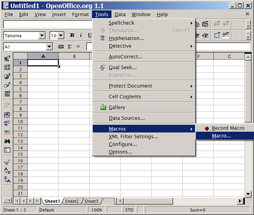Click the Insert Chart icon in the left toolbar
The height and width of the screenshot is (215, 254).
pos(7,76)
